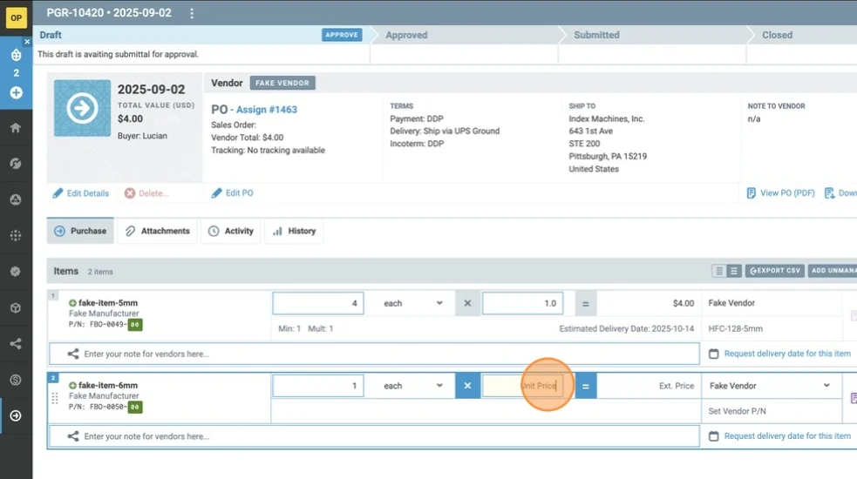
Task: Click the Export CSV button
Action: point(773,271)
